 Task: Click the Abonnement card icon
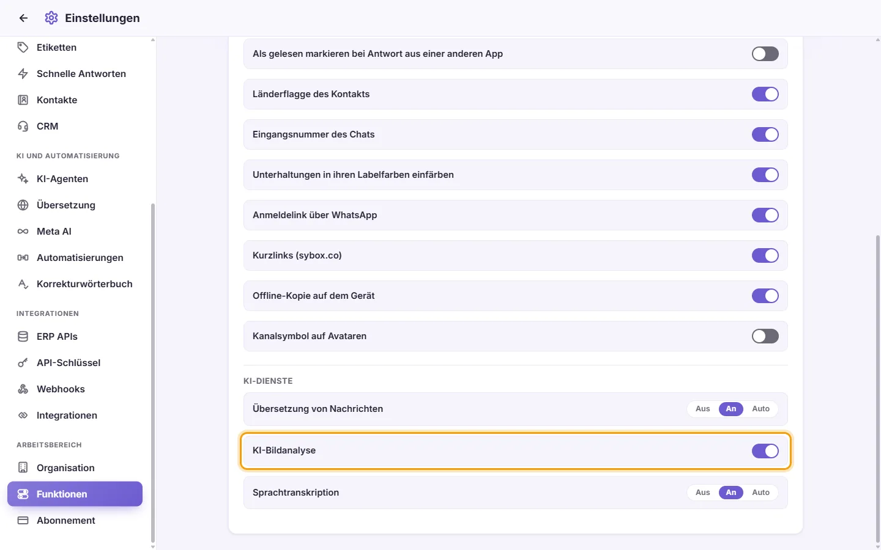point(23,521)
